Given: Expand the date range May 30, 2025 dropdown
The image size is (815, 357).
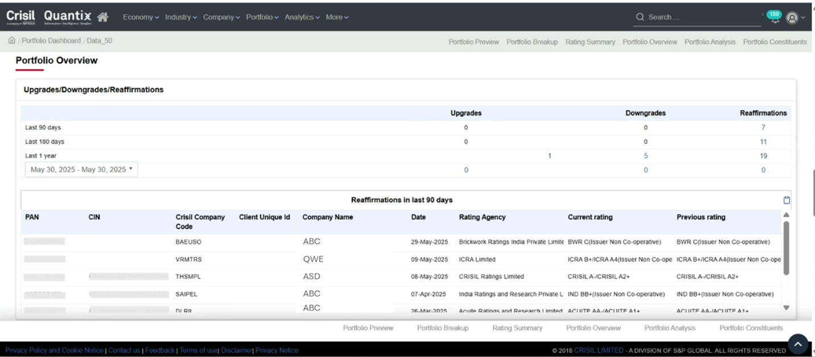Looking at the screenshot, I should tap(81, 170).
